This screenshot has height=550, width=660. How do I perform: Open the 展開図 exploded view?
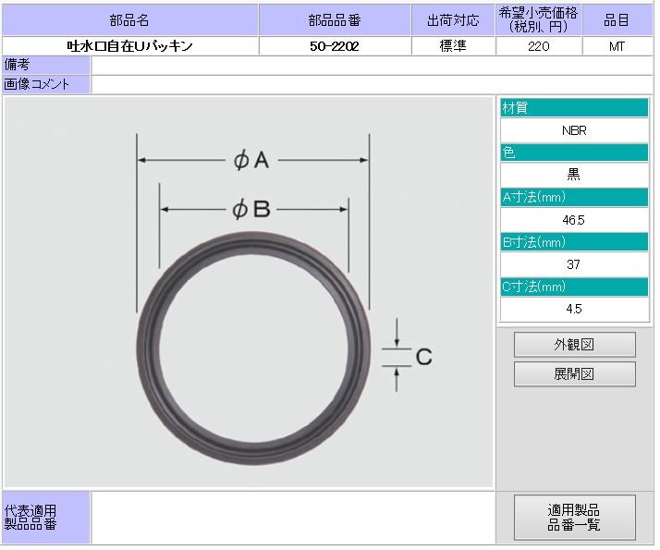[x=574, y=374]
